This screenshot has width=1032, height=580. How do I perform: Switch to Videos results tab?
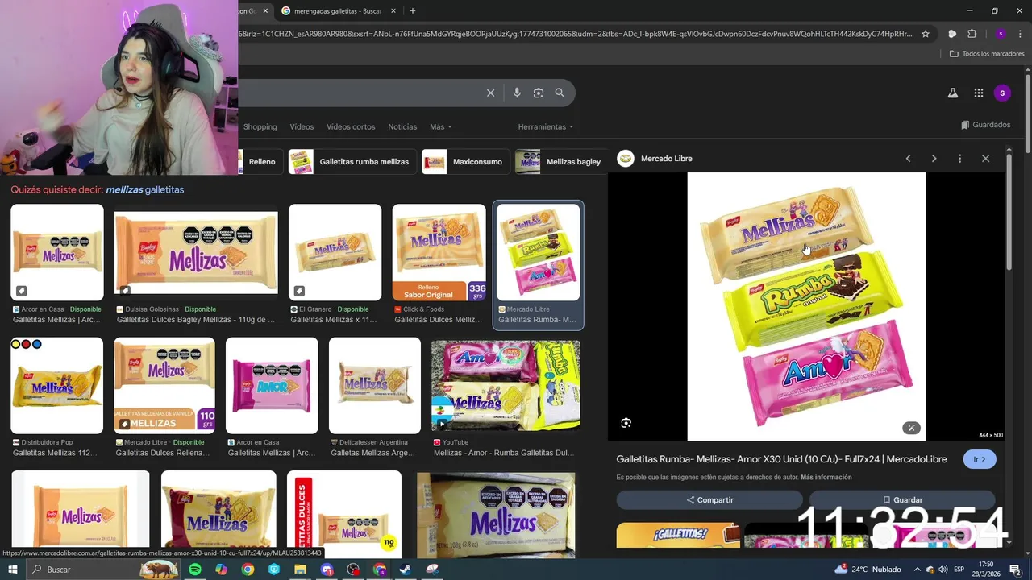click(x=302, y=126)
